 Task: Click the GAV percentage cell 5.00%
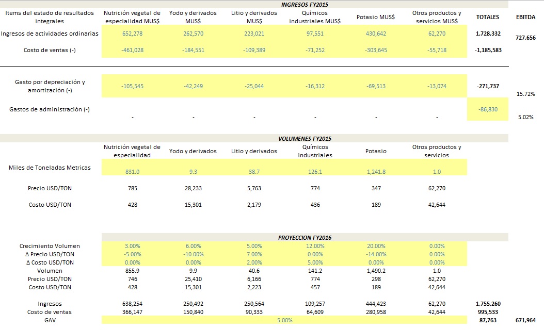[284, 320]
